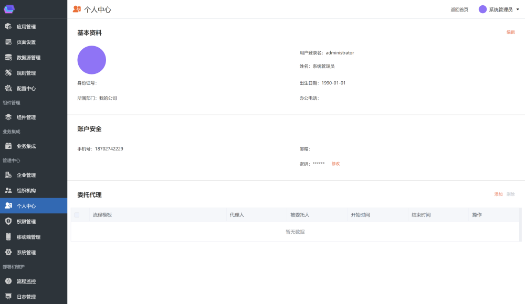Viewport: 525px width, 304px height.
Task: Click the large purple profile avatar
Action: tap(92, 60)
